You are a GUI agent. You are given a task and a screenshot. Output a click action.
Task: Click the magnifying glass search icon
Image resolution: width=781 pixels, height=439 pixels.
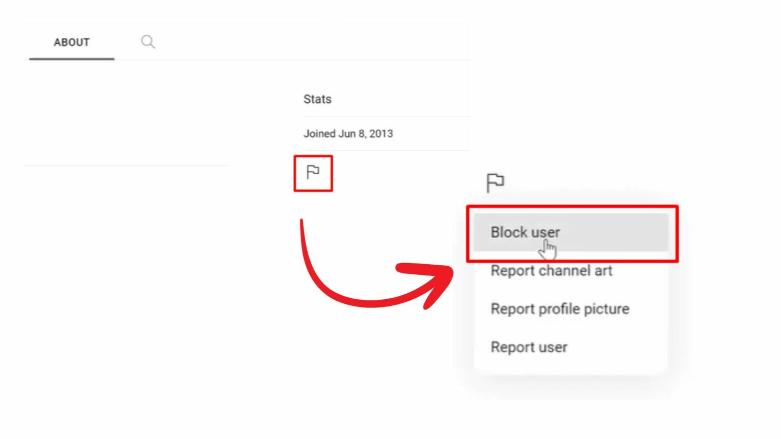click(x=148, y=42)
